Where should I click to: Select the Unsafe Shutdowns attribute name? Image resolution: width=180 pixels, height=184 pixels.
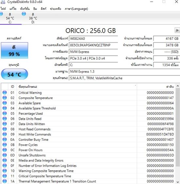32,155
